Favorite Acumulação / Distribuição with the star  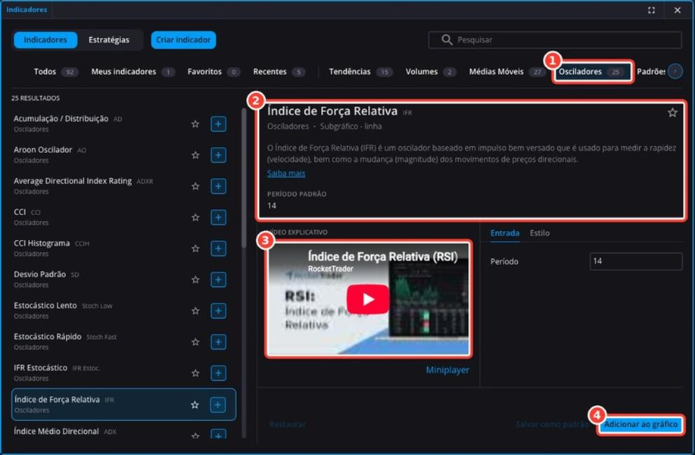pyautogui.click(x=195, y=124)
